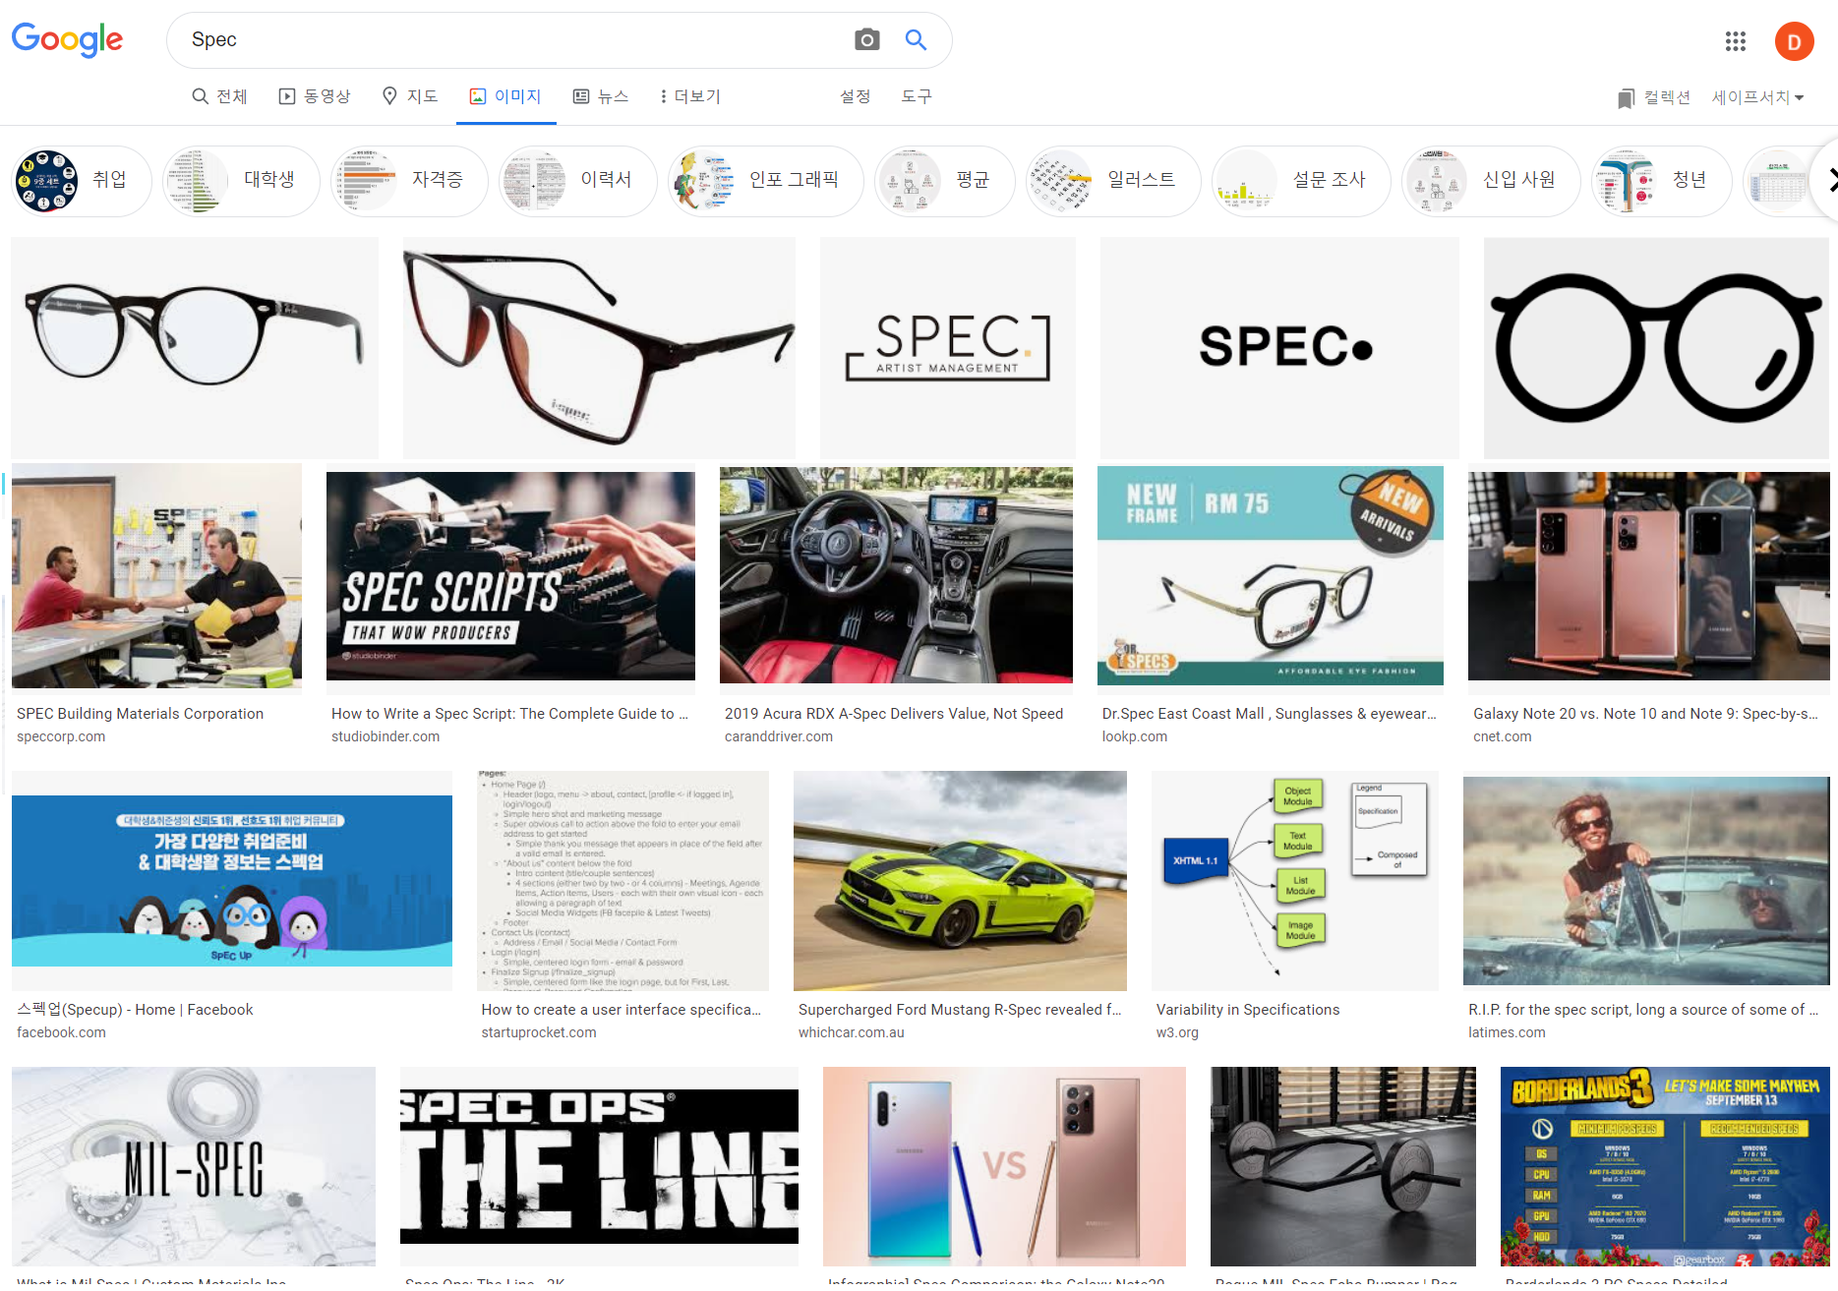Screen dimensions: 1838x1291
Task: Open the woman in convertible image
Action: (1646, 881)
